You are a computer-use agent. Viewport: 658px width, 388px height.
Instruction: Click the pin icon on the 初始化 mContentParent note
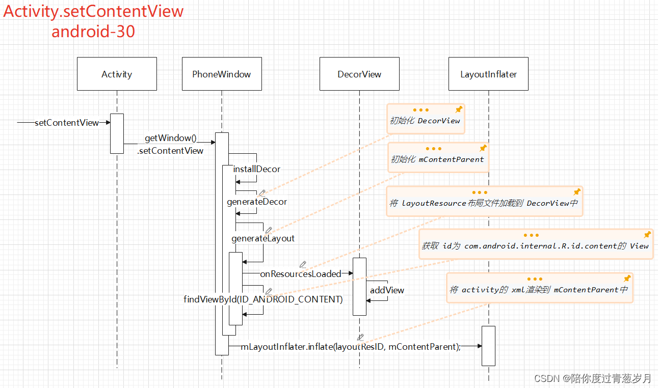483,148
